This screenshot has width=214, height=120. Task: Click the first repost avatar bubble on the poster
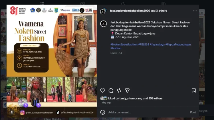click(23, 102)
